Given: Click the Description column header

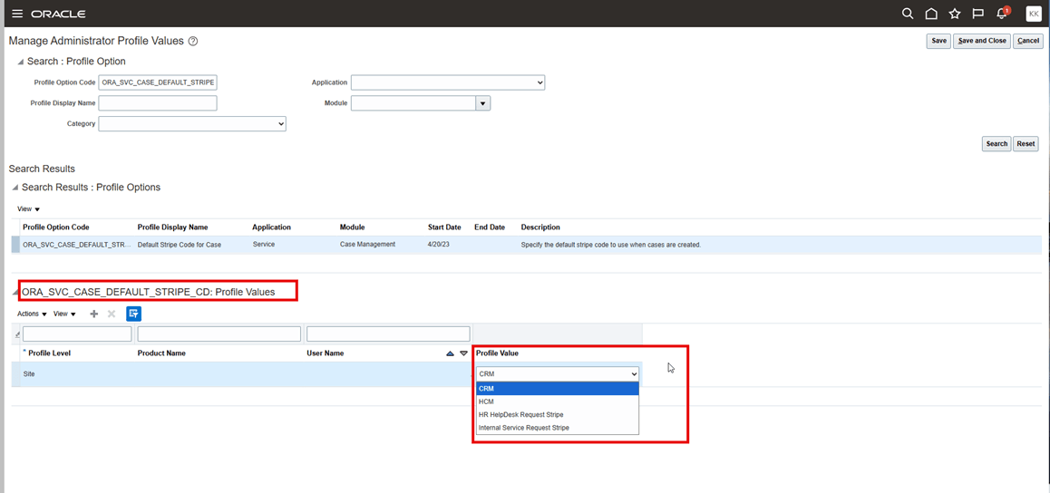Looking at the screenshot, I should 540,227.
